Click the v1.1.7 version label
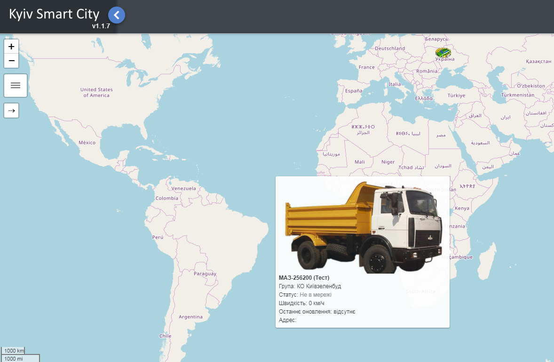This screenshot has height=362, width=554. point(101,26)
